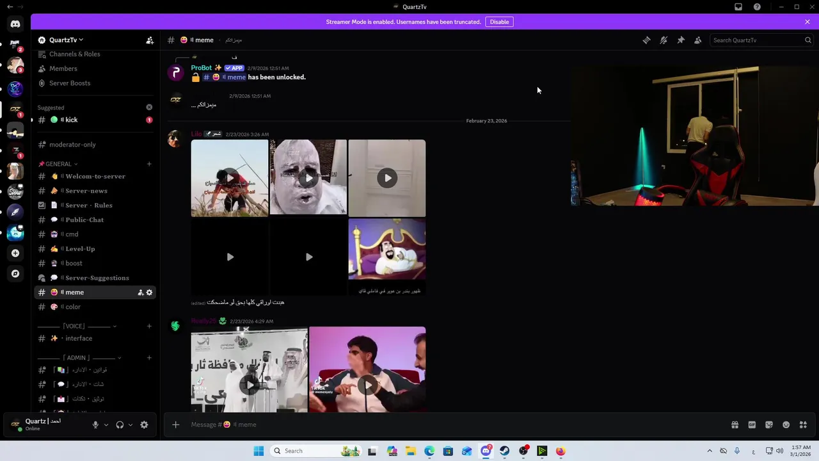This screenshot has width=819, height=461.
Task: Click the upload plus button in message bar
Action: 175,425
